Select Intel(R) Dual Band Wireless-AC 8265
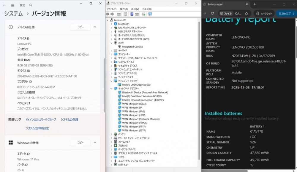297x172 pixels. (x=142, y=96)
